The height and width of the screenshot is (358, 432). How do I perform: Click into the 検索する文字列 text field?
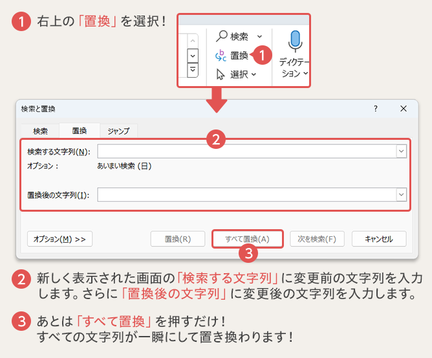coord(246,151)
